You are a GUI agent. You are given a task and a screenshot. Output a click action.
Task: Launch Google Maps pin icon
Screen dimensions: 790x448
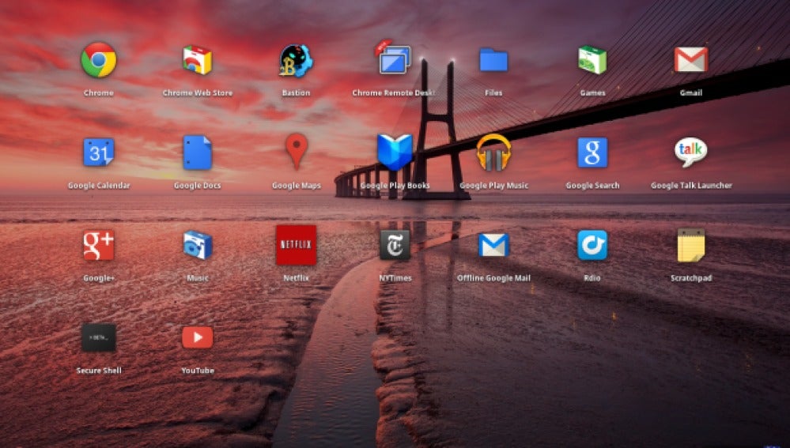point(297,151)
